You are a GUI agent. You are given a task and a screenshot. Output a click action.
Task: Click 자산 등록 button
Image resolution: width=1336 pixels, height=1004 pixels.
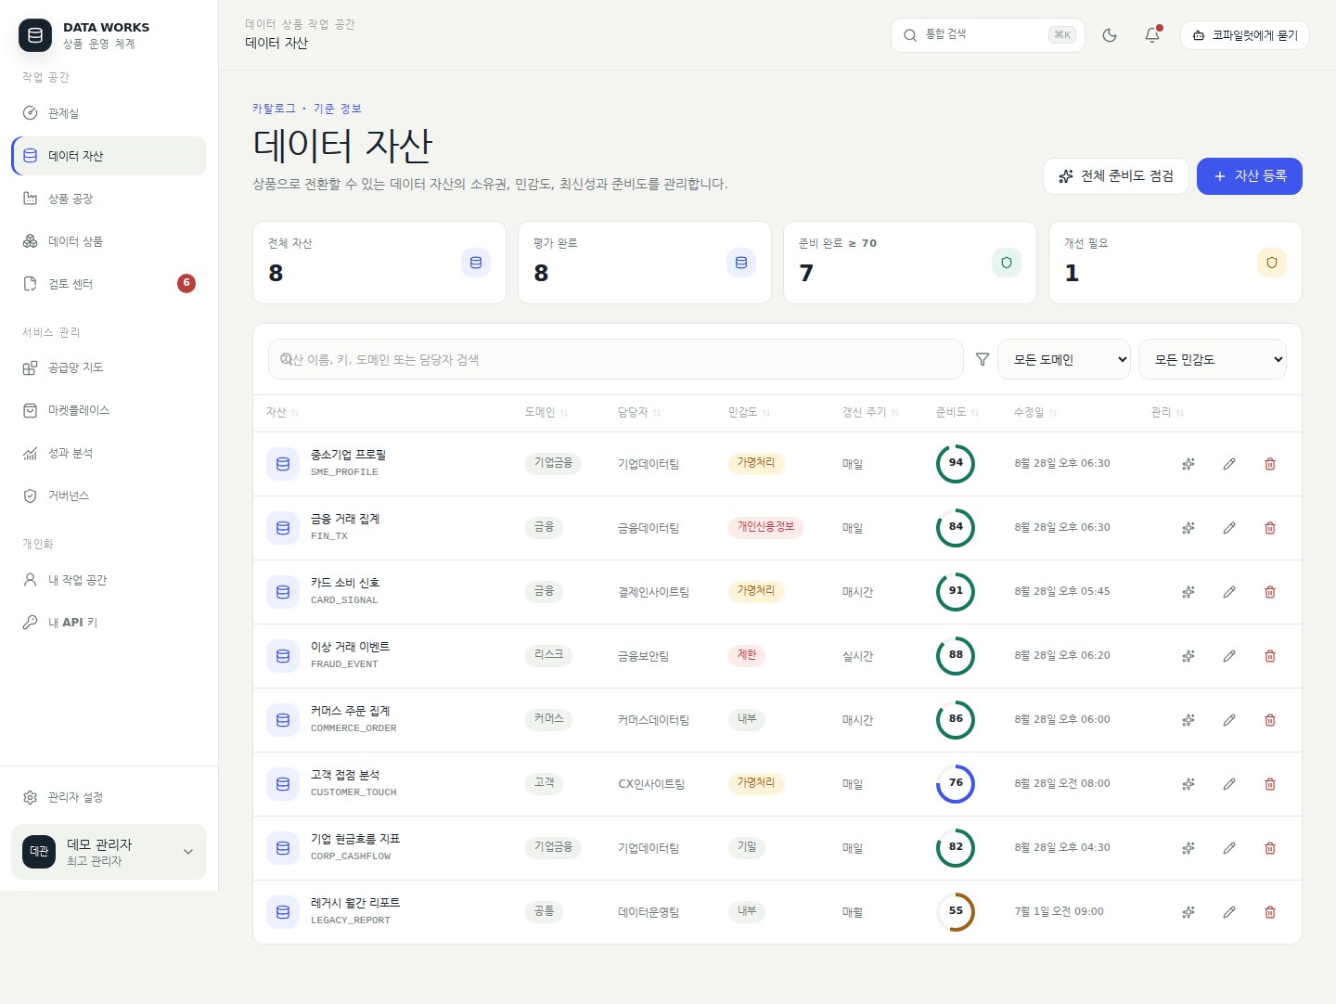(x=1250, y=176)
